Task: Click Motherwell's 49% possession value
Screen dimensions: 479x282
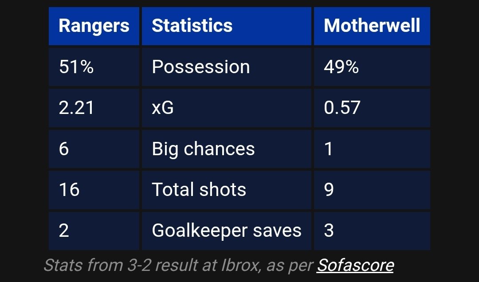Action: coord(341,67)
